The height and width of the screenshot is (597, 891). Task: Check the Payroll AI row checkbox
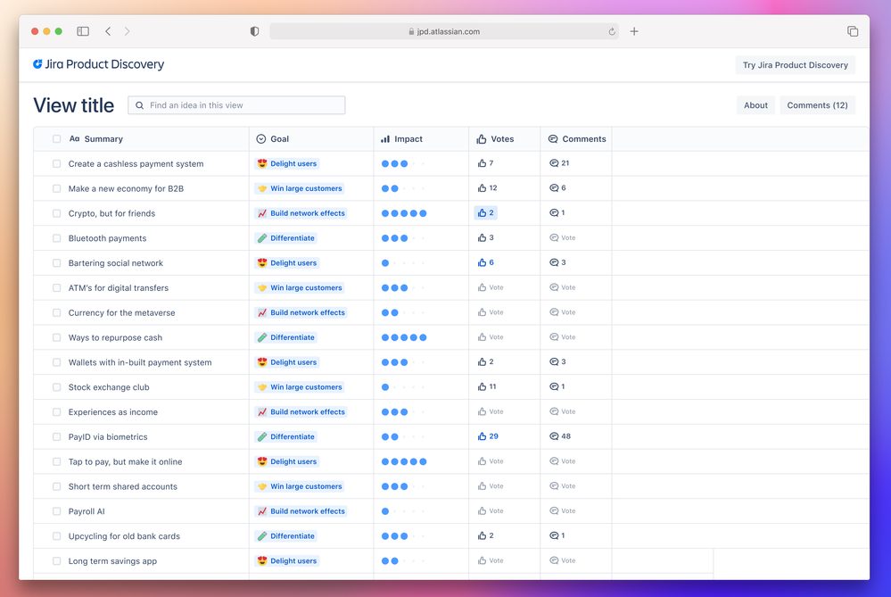56,511
